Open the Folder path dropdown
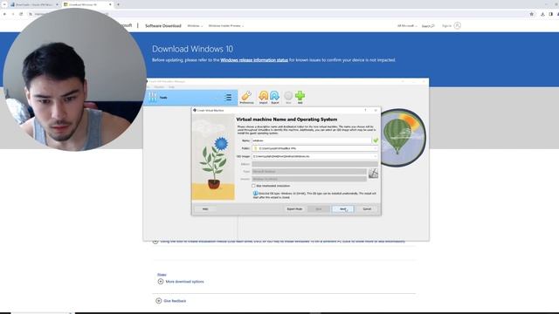The height and width of the screenshot is (314, 559). [x=375, y=148]
